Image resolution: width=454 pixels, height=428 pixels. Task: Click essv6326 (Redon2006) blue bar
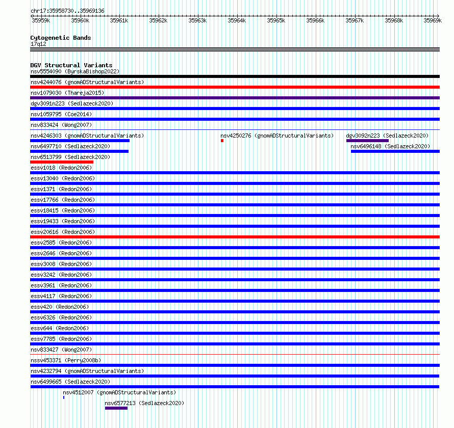pyautogui.click(x=235, y=323)
